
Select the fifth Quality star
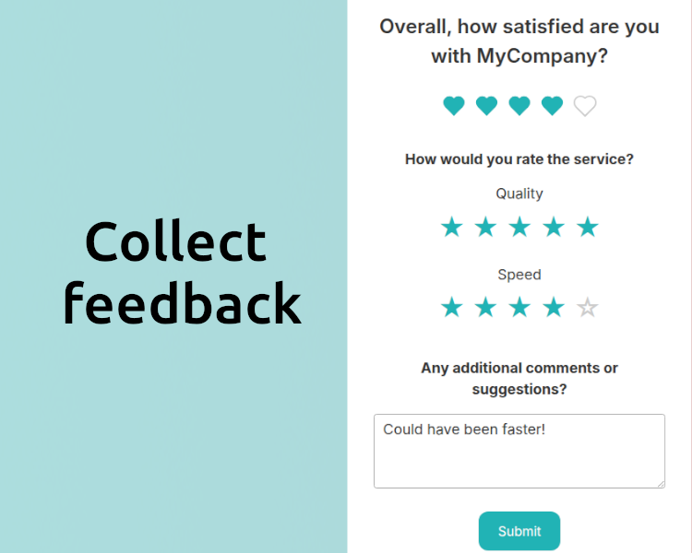pos(588,227)
